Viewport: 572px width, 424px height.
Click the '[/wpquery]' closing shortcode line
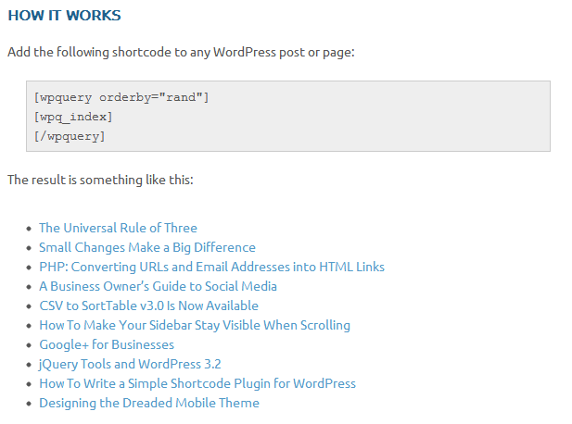(70, 136)
